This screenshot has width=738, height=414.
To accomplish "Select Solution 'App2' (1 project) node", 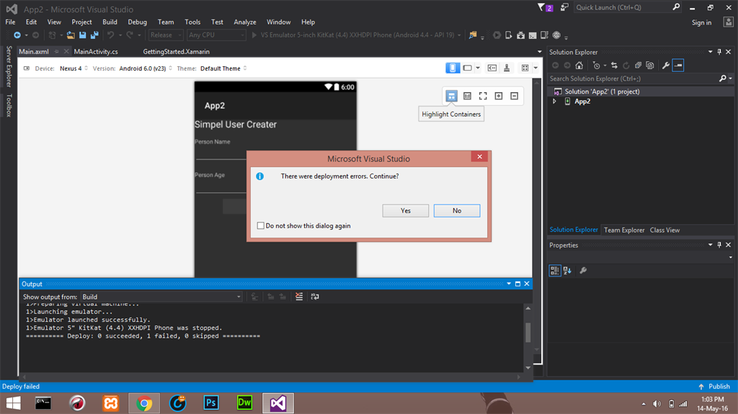I will (602, 91).
